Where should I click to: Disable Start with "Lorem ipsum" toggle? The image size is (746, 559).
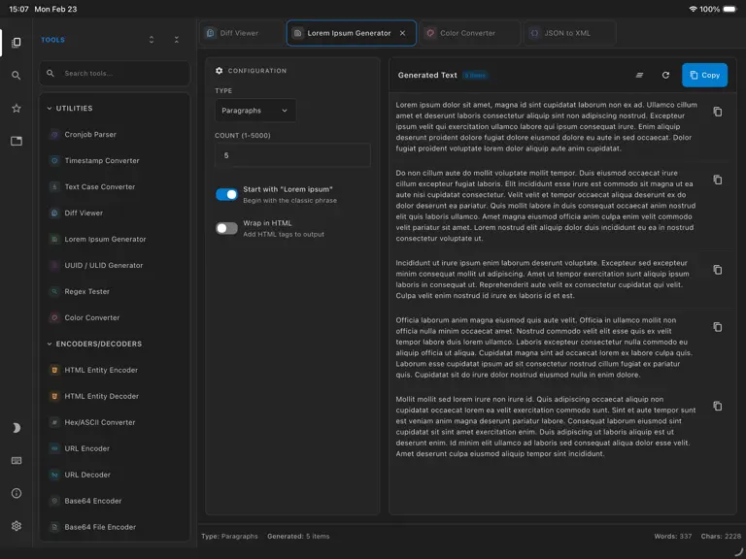226,194
